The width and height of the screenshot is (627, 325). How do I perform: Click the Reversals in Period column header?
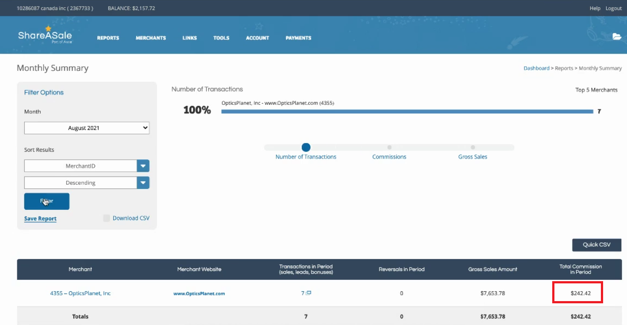click(401, 269)
